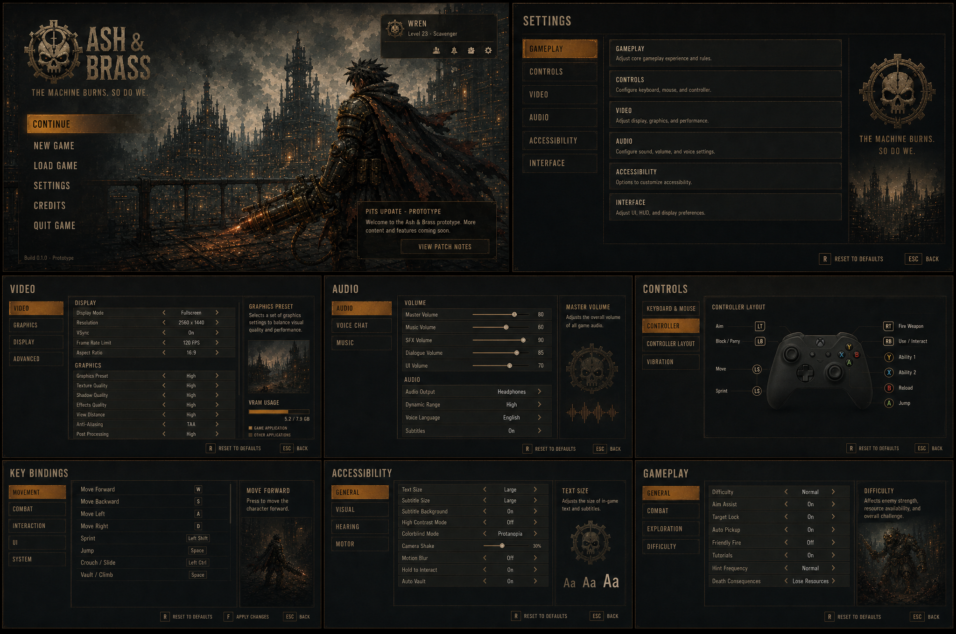Adjust the SFX Volume slider handle
This screenshot has width=956, height=634.
tap(523, 340)
